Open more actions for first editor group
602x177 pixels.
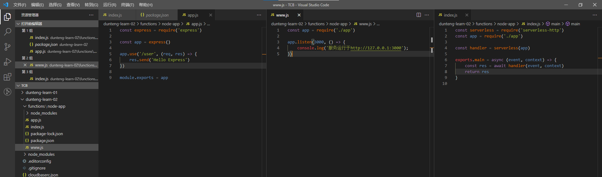click(259, 15)
